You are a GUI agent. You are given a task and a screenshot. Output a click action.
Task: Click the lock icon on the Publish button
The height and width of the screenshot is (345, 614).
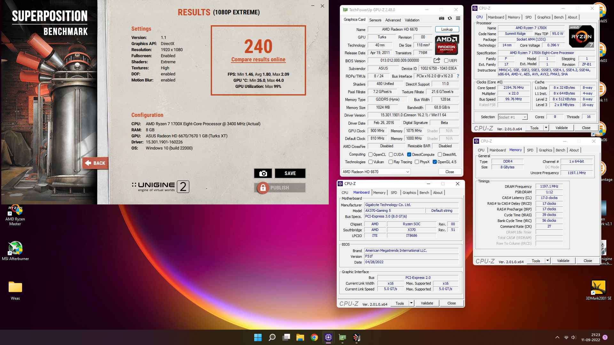click(263, 188)
